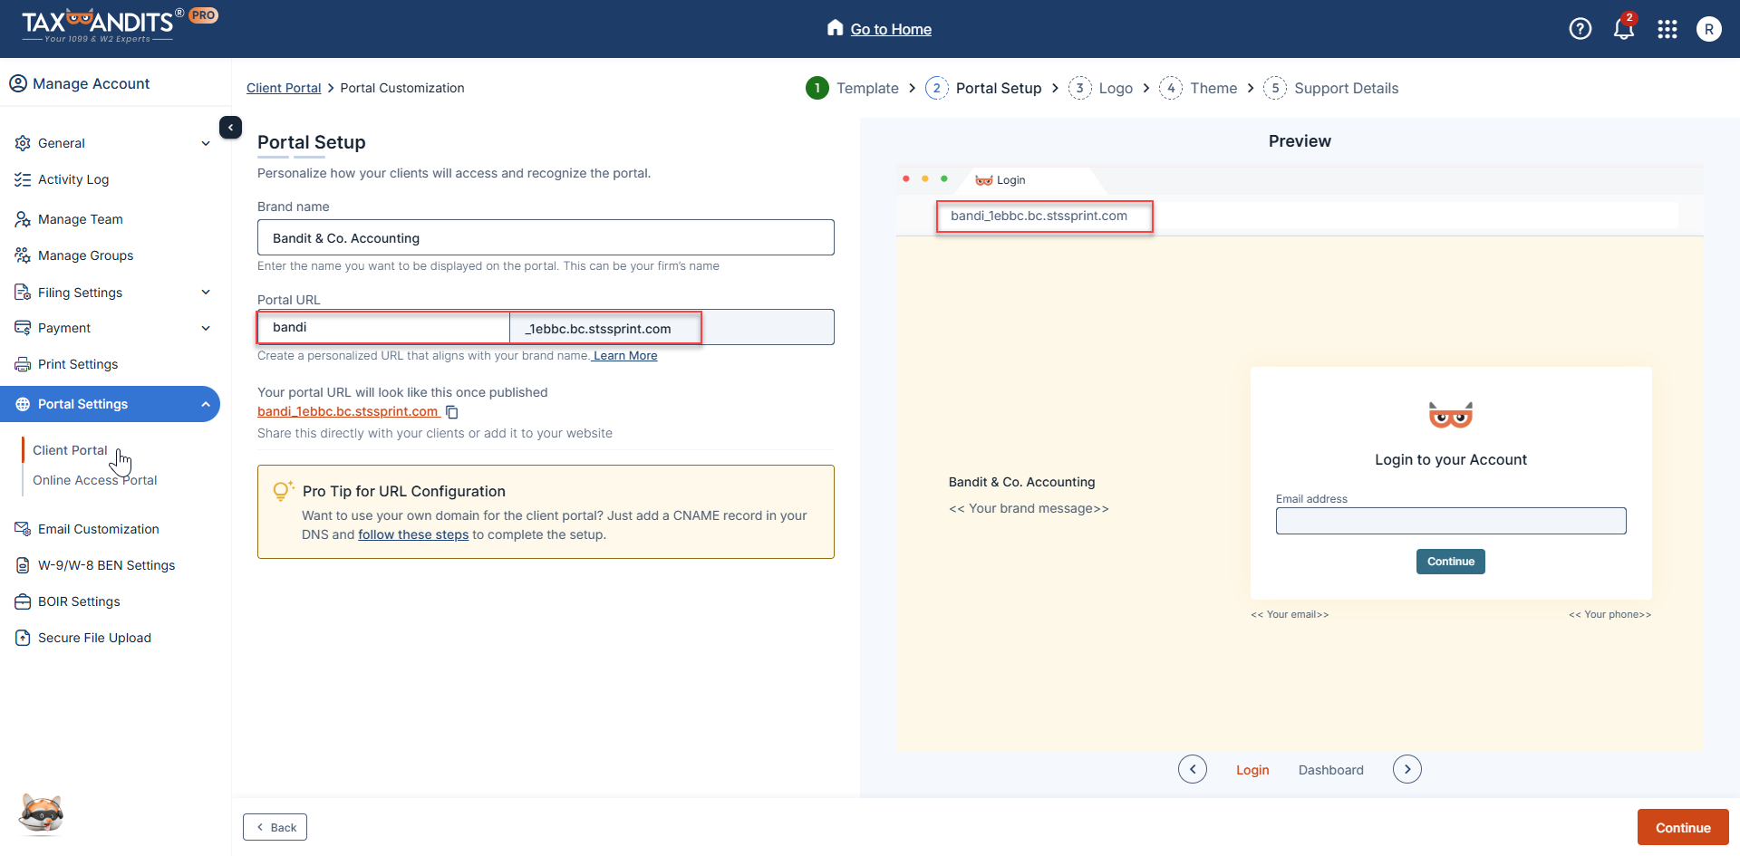Image resolution: width=1740 pixels, height=856 pixels.
Task: Click the Email Customization icon
Action: pos(23,529)
